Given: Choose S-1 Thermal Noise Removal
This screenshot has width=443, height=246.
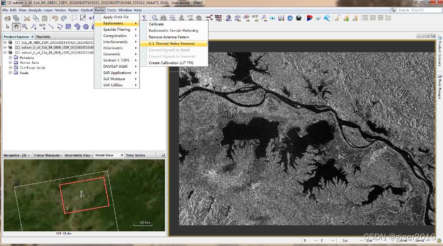Looking at the screenshot, I should click(x=171, y=43).
